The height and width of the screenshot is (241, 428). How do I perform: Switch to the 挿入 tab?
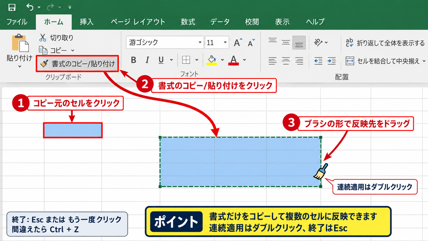pos(87,22)
